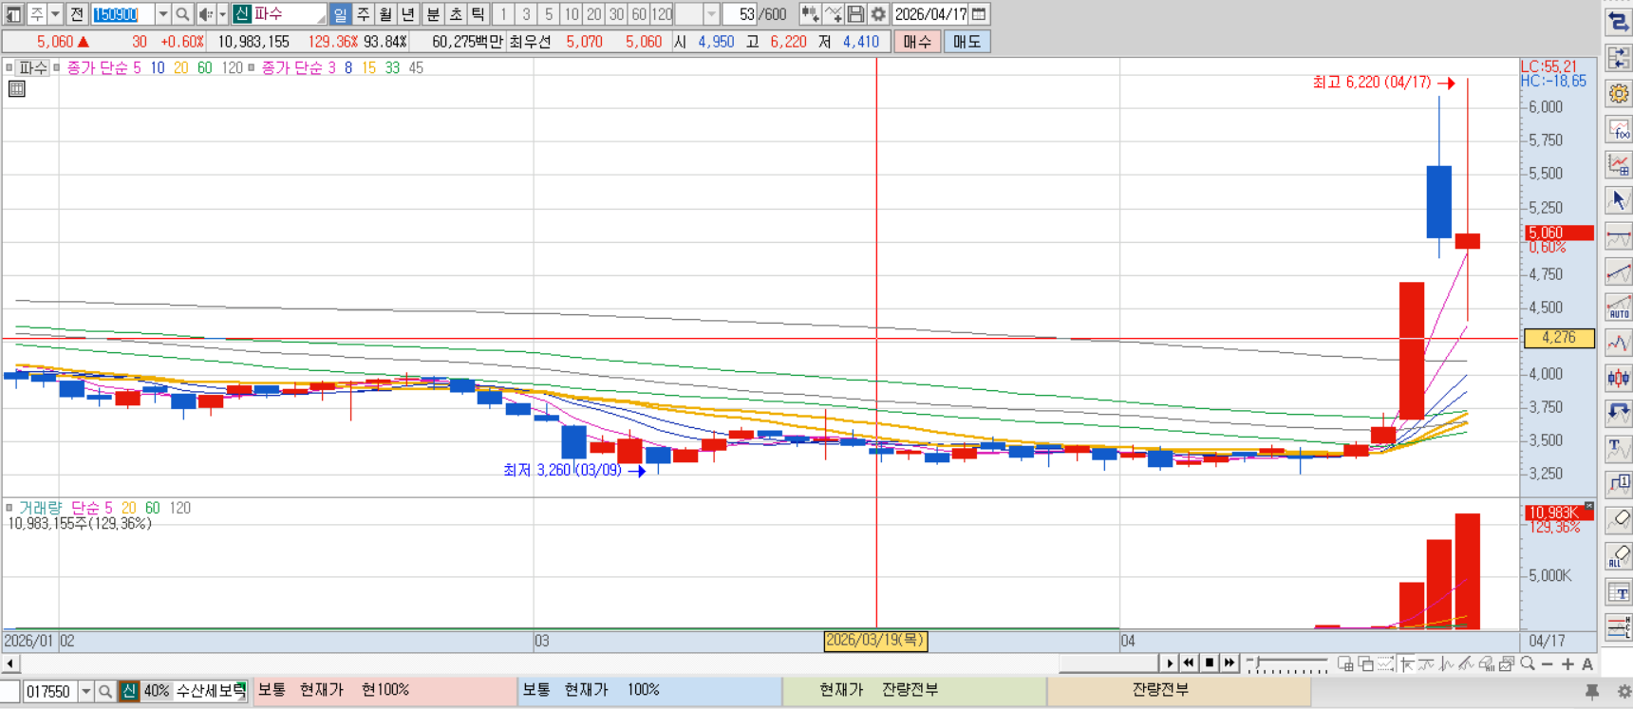Click the stop button in bottom toolbar

tap(1210, 663)
